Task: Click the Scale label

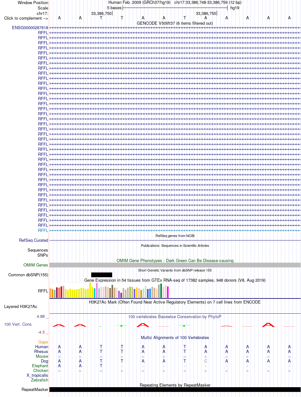Action: 43,8
